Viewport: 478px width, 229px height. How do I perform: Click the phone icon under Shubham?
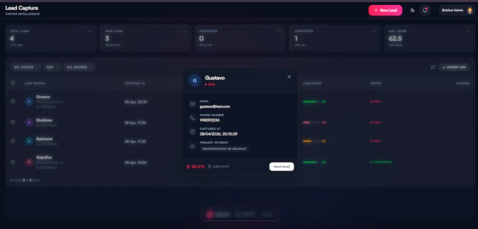[x=38, y=126]
